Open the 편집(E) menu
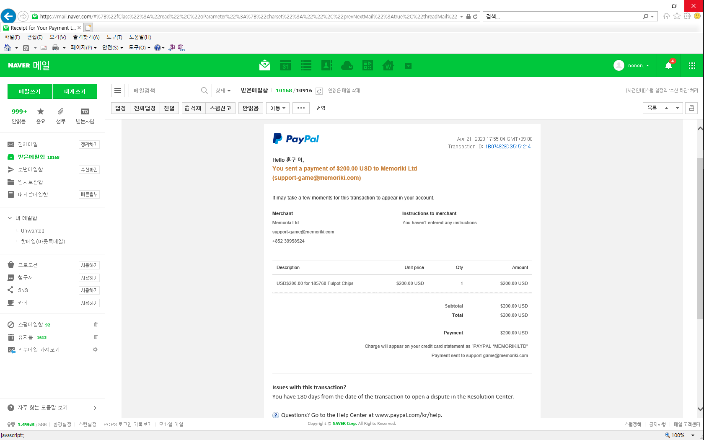704x440 pixels. pyautogui.click(x=35, y=37)
